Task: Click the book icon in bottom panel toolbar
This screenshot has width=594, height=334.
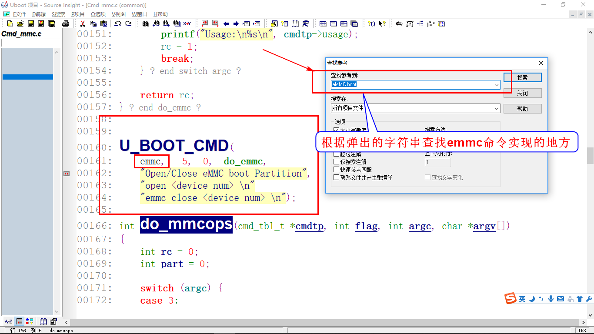Action: click(x=43, y=321)
